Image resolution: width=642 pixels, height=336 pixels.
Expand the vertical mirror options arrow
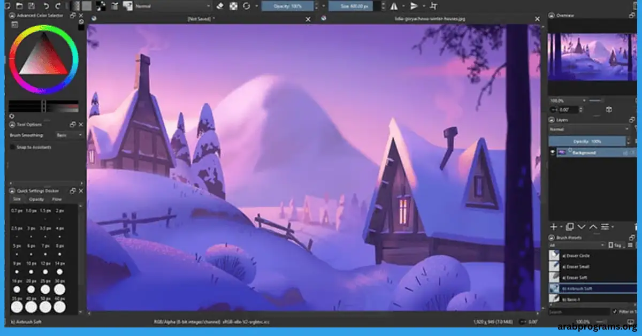pyautogui.click(x=423, y=6)
